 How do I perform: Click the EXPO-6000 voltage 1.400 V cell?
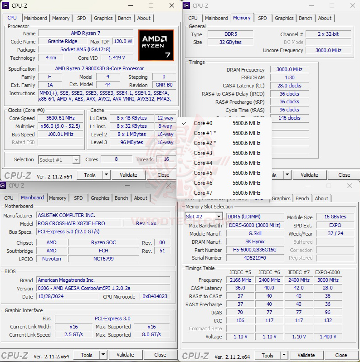tap(328, 337)
